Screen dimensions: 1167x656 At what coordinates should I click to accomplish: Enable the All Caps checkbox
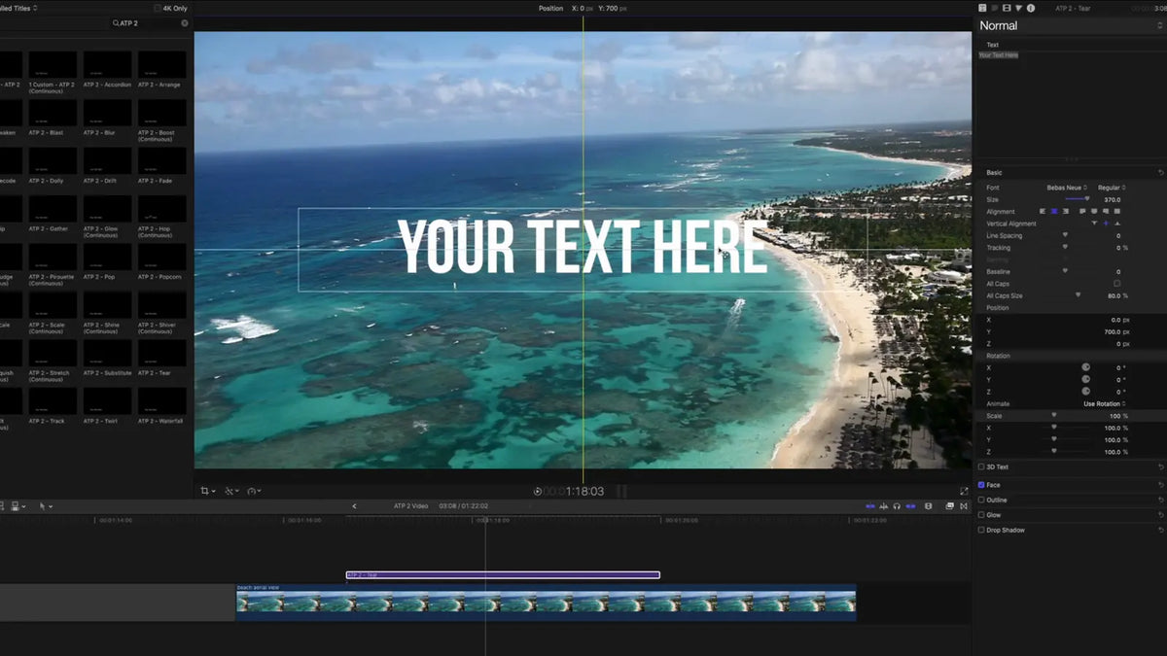(x=1116, y=283)
